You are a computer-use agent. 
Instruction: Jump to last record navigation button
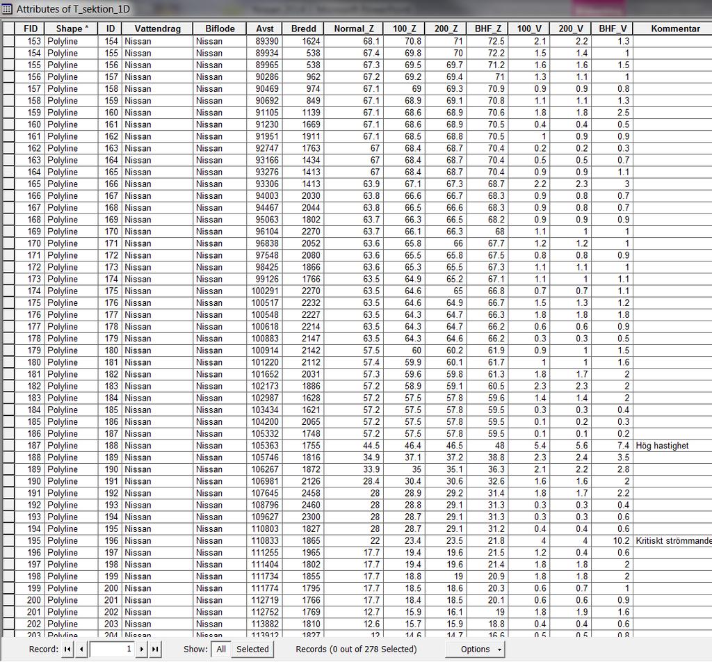[155, 649]
